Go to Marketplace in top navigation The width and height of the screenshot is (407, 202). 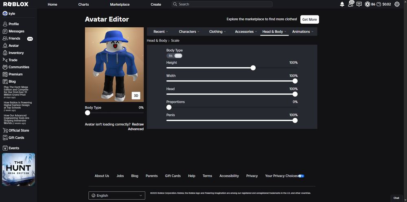tap(120, 4)
